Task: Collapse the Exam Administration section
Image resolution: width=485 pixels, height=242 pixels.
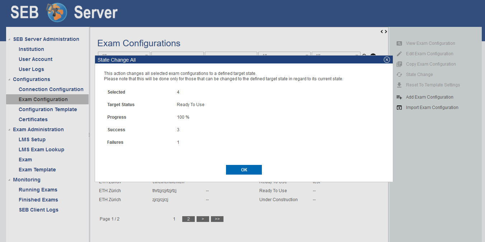Action: [x=9, y=130]
